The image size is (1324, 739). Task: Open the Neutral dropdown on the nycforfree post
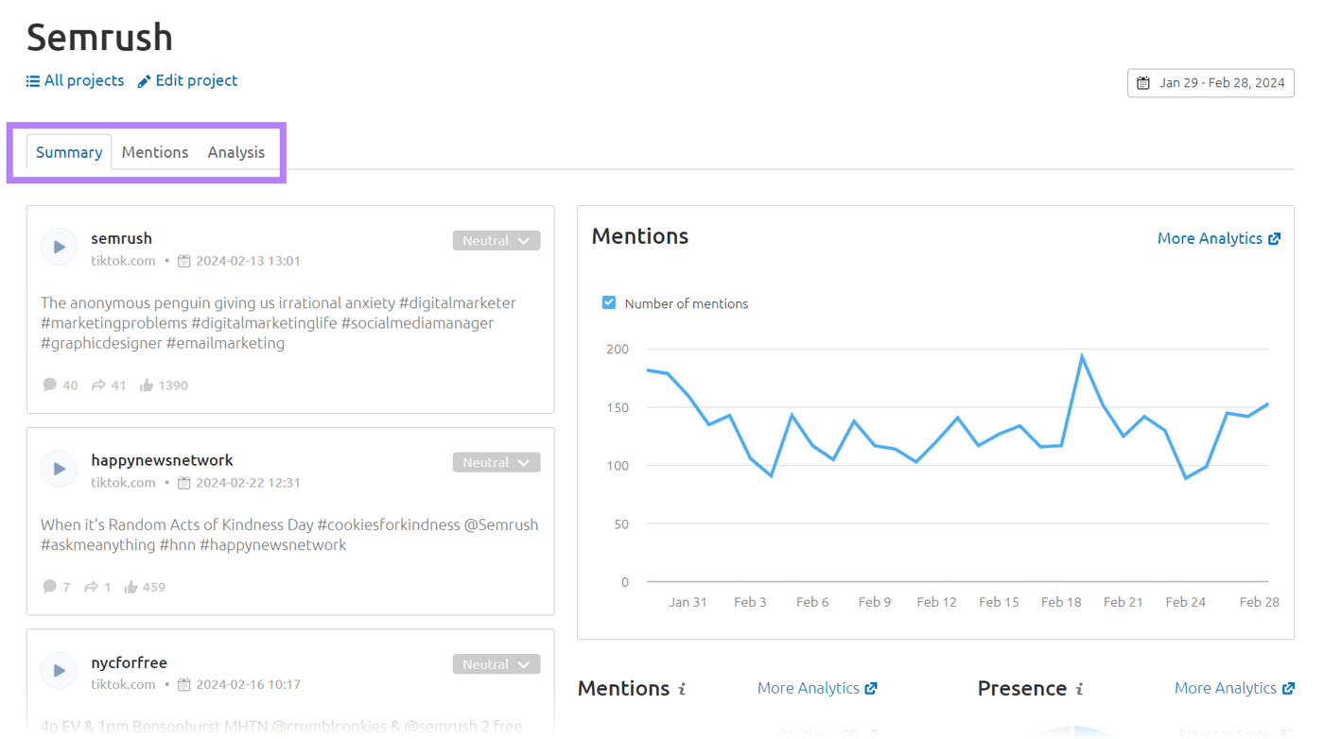(496, 664)
